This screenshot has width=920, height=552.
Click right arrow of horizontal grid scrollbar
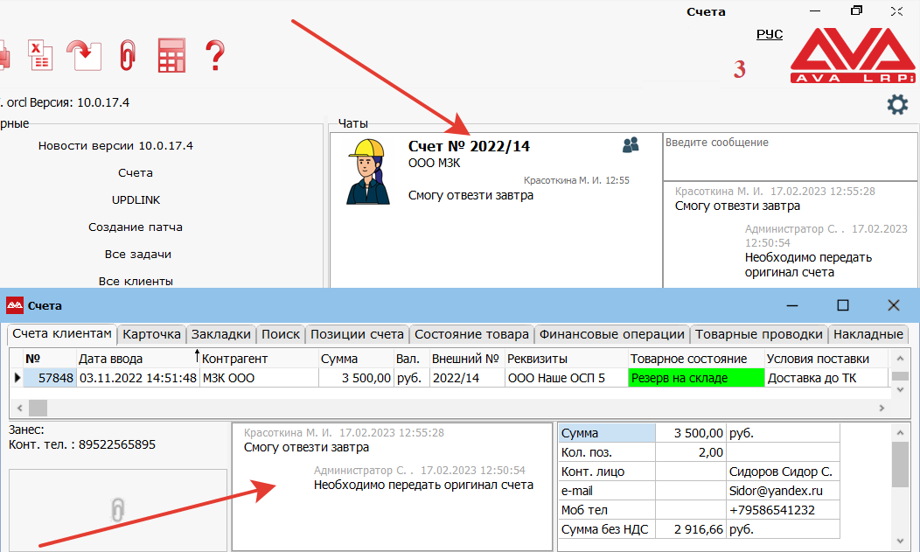882,409
